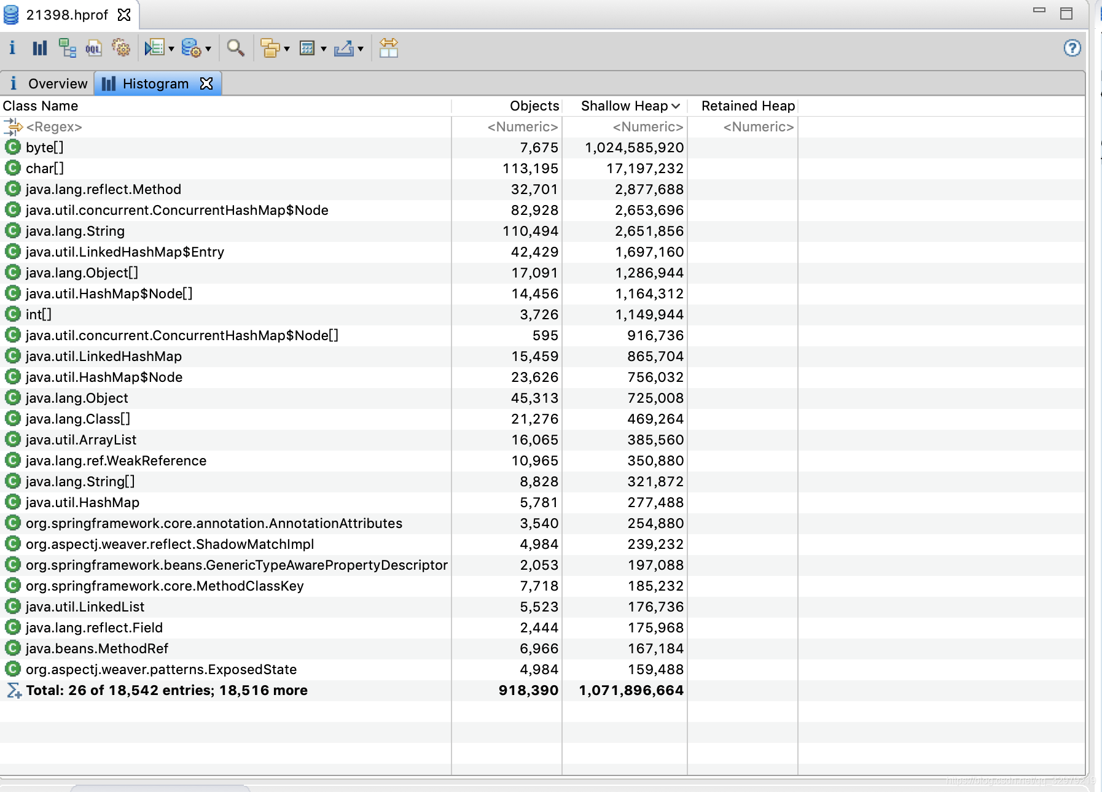Select the ExposedState class row

coord(542,670)
